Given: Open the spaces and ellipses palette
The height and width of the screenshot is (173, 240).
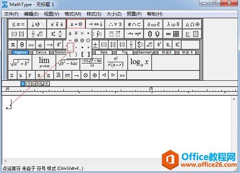Looking at the screenshot, I should (37, 24).
